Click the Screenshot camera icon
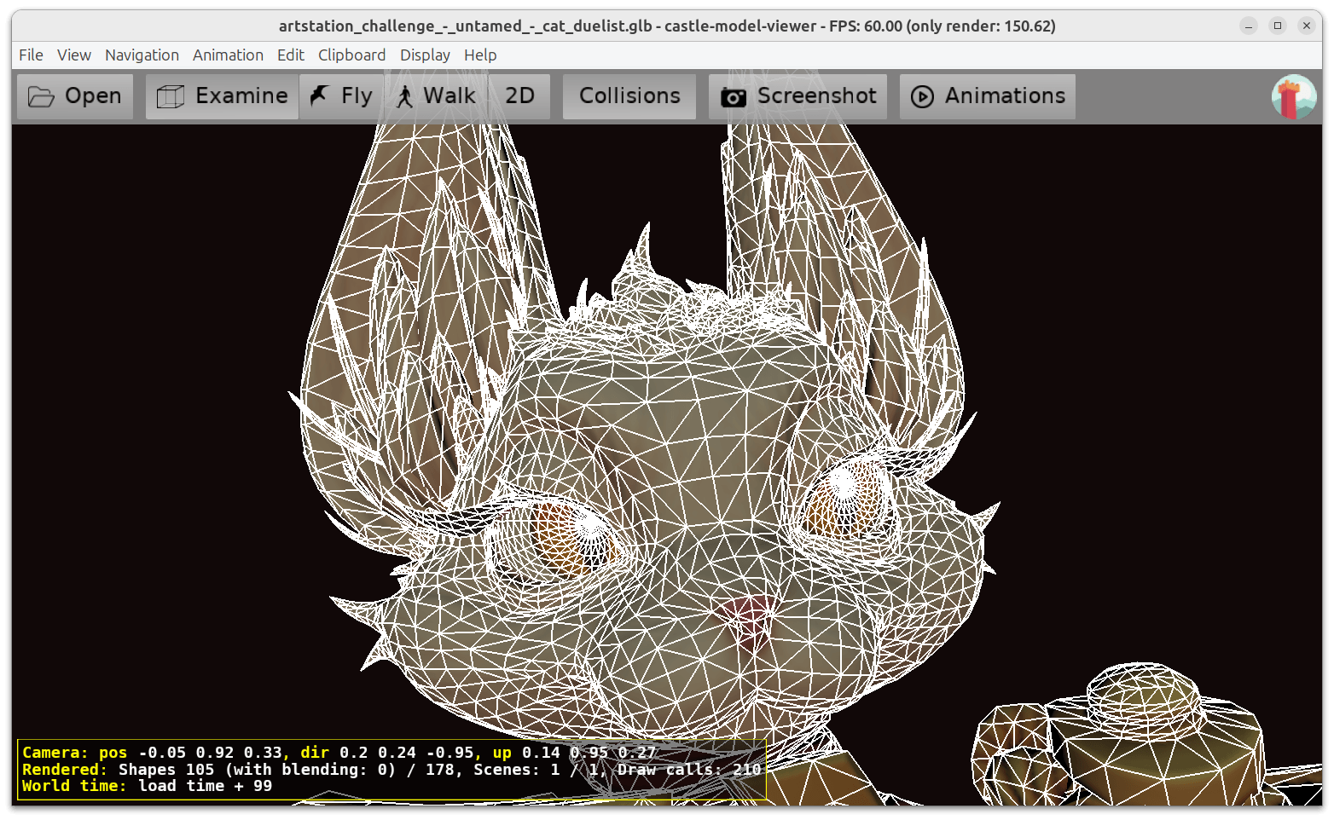Image resolution: width=1334 pixels, height=820 pixels. point(734,95)
